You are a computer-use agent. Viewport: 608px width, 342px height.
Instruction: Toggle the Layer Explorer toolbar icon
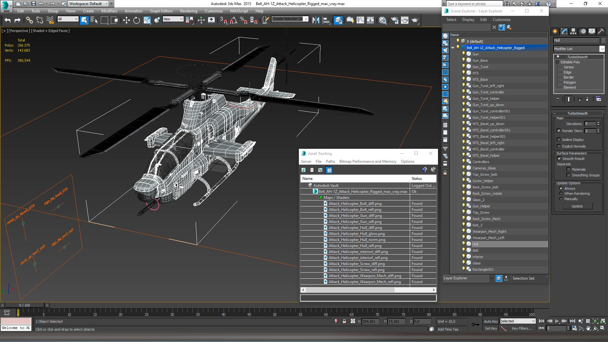tap(338, 20)
